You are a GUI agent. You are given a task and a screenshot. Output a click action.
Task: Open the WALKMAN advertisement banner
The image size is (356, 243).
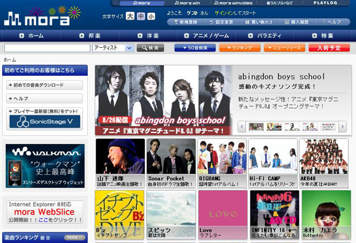(x=45, y=166)
